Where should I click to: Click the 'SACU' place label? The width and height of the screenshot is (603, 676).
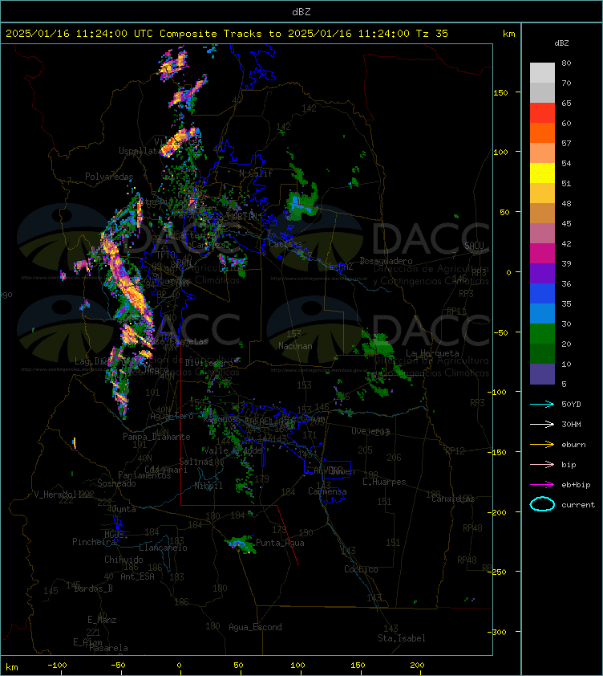[x=474, y=246]
